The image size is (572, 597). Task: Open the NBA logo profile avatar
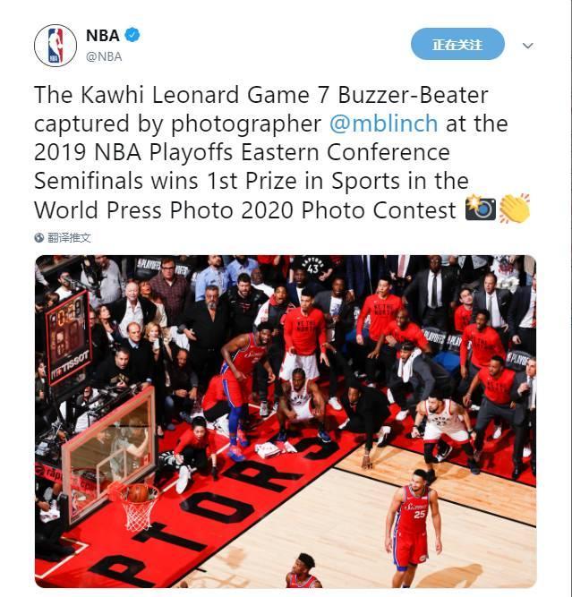click(x=55, y=46)
